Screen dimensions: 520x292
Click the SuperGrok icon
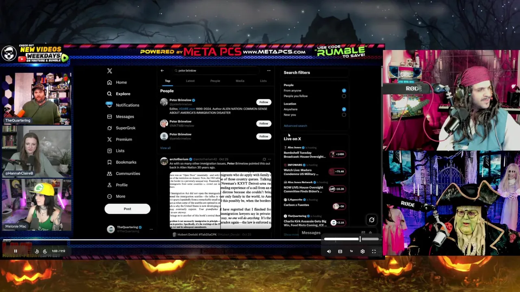(109, 128)
